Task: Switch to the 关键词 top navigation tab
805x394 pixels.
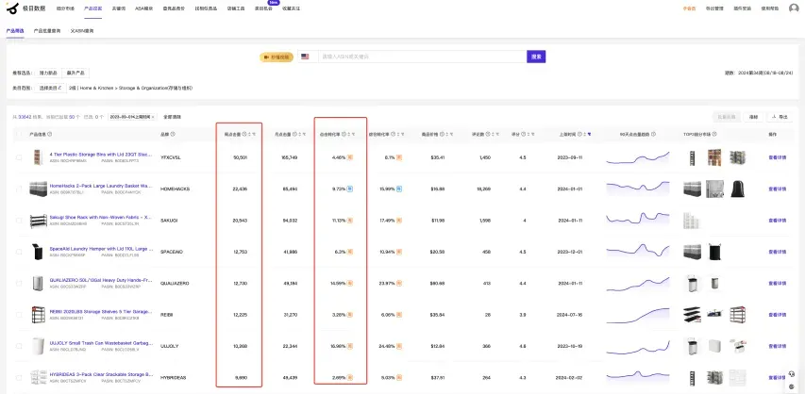Action: click(x=118, y=8)
